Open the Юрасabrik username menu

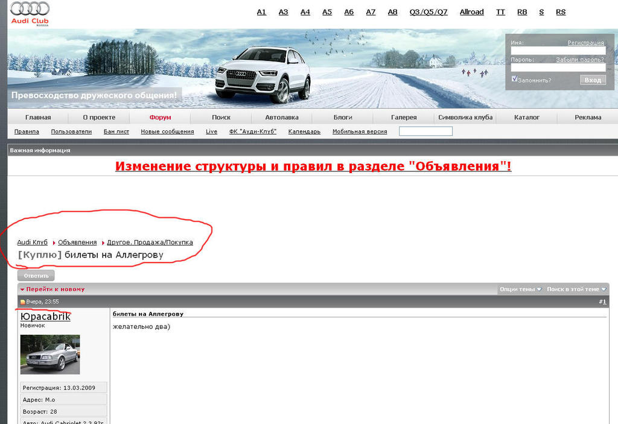pos(45,317)
